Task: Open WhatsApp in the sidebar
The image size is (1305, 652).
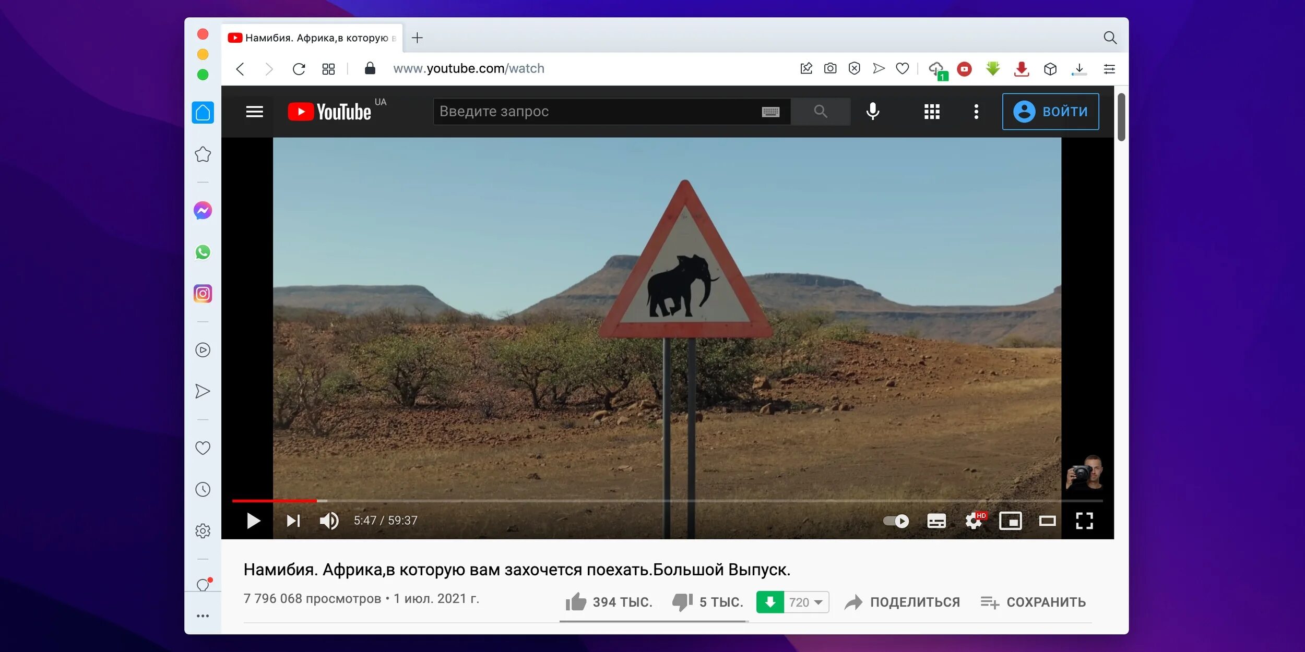Action: coord(203,252)
